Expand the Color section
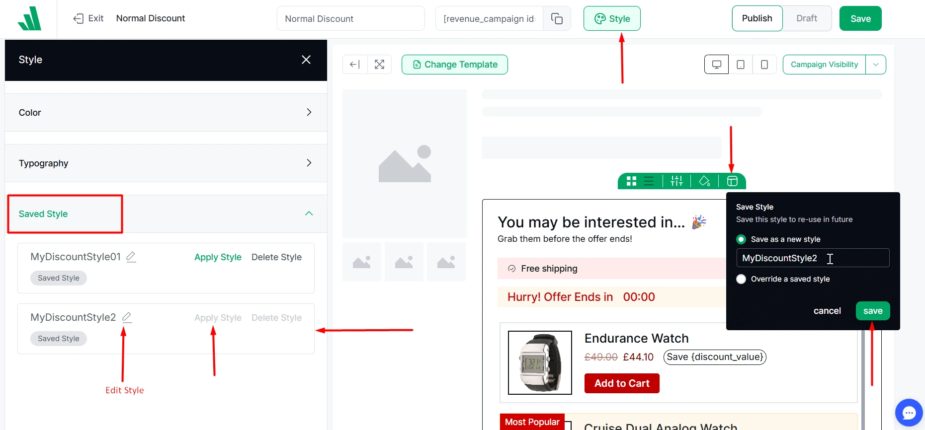The image size is (925, 430). (x=166, y=113)
